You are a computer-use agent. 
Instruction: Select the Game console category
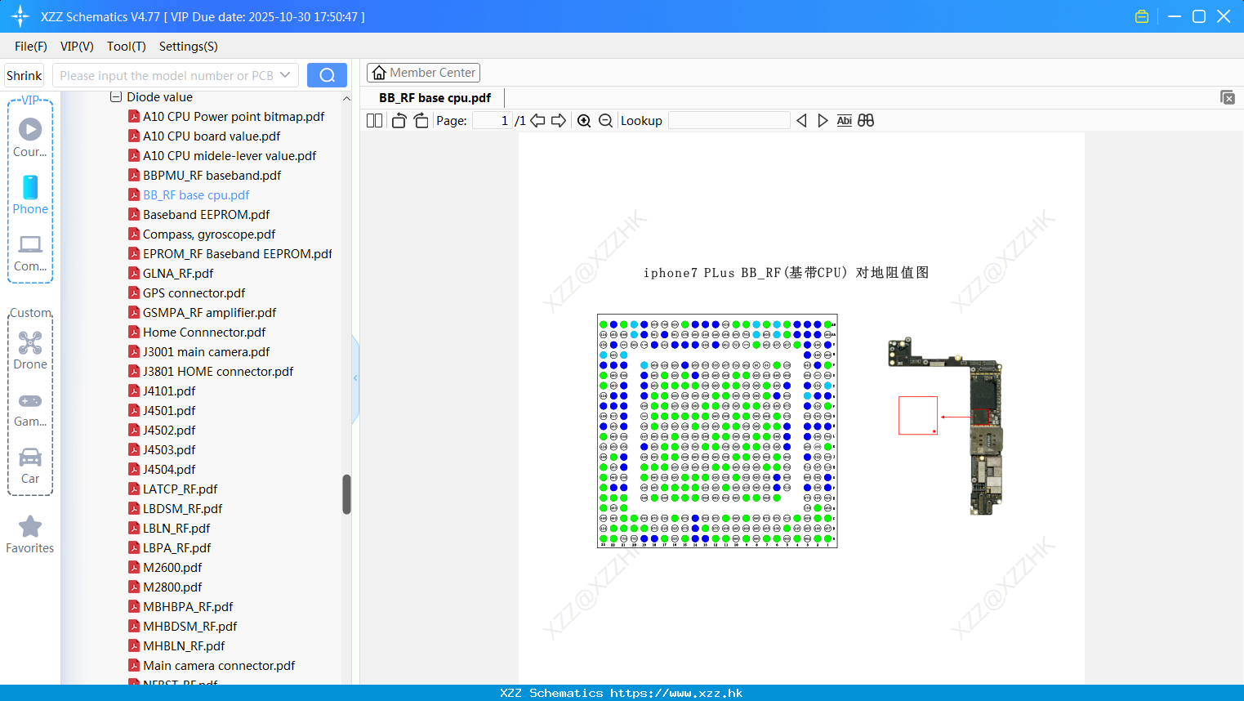tap(30, 409)
